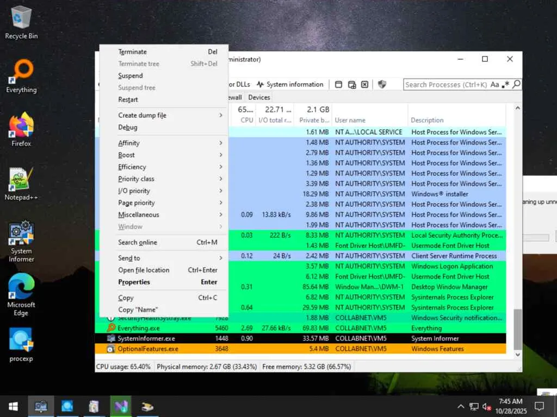Screen dimensions: 557x417
Task: Open the notification center icon
Action: tap(539, 406)
